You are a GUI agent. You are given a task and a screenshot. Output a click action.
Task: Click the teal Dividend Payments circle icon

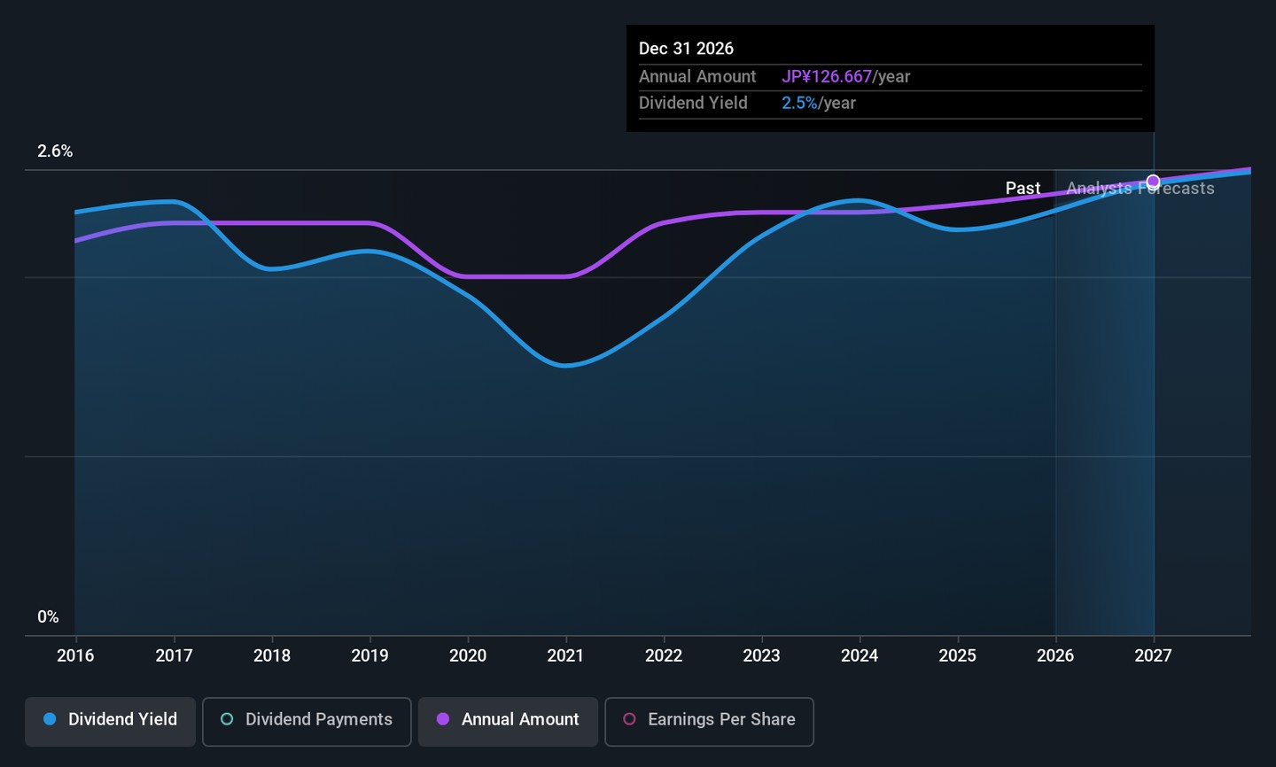coord(227,719)
